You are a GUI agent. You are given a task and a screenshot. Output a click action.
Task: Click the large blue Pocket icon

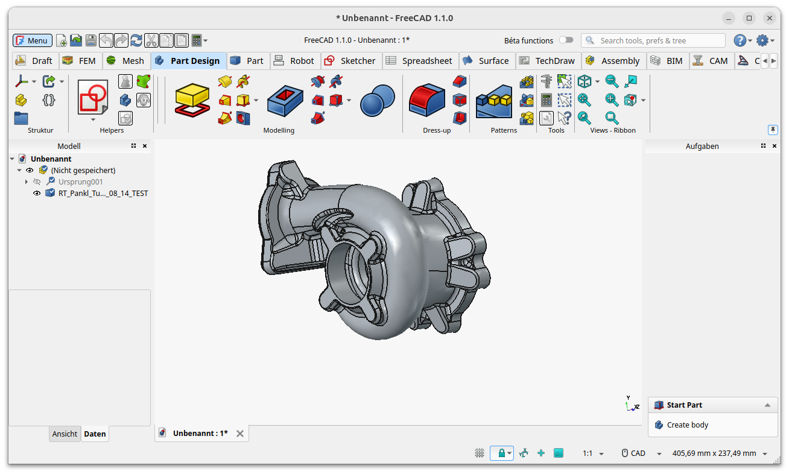(x=285, y=100)
